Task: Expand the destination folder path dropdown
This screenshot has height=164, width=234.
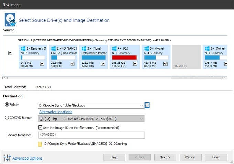Action: click(x=141, y=105)
